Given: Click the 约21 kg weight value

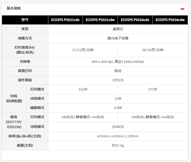Looking at the screenshot, I should (x=118, y=146).
